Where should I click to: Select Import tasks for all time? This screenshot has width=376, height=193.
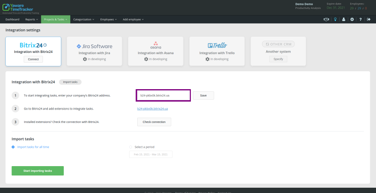[x=31, y=147]
